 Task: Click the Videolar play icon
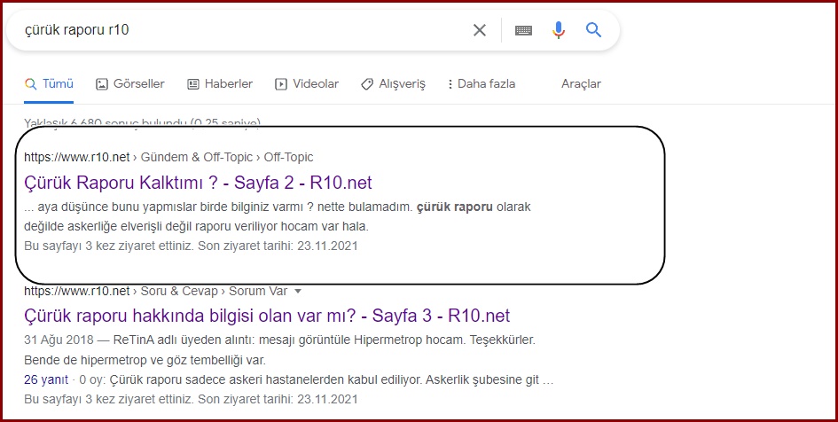[x=280, y=84]
